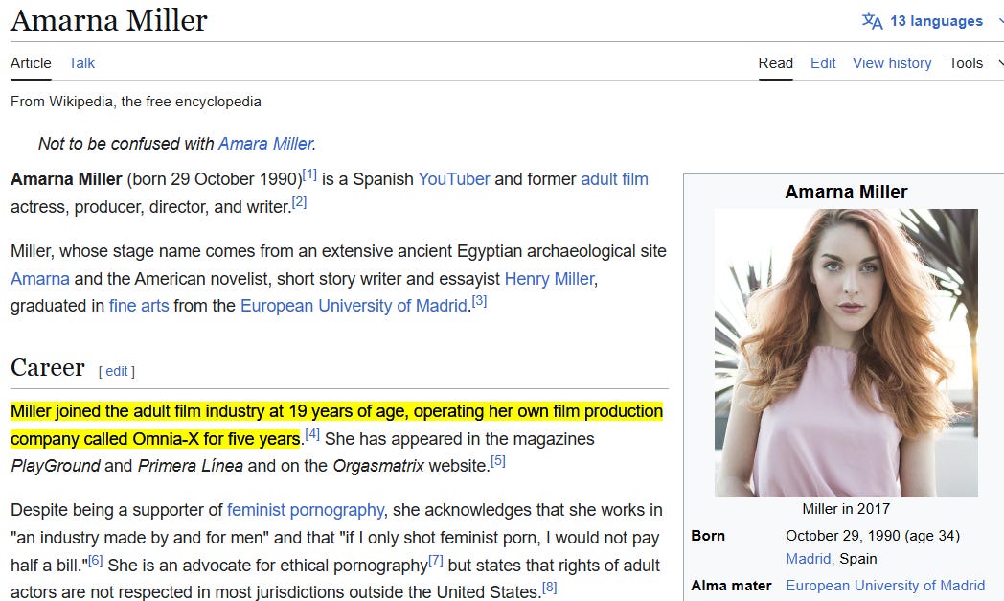The image size is (1004, 601).
Task: Click the Career section heading
Action: pyautogui.click(x=47, y=368)
